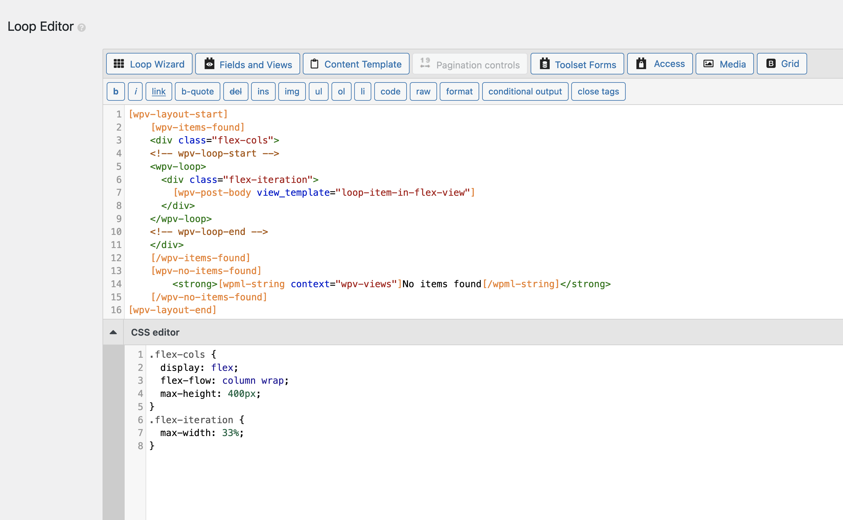843x520 pixels.
Task: Click the [/wpv-items-found] closing shortcode
Action: tap(201, 258)
